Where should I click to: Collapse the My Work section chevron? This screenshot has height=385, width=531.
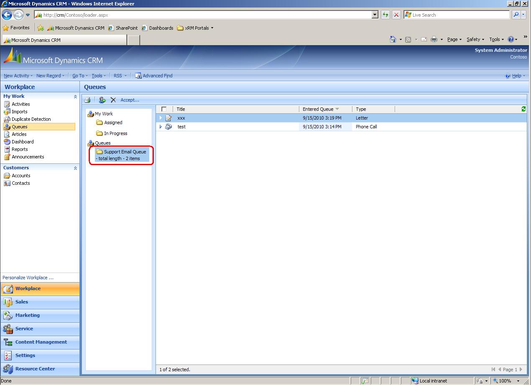(75, 97)
